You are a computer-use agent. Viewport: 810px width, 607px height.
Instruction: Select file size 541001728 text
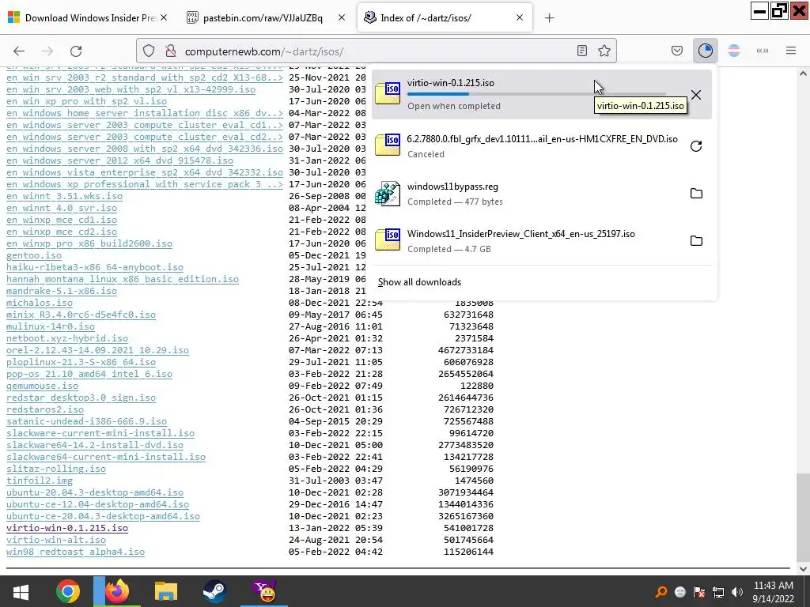coord(468,528)
